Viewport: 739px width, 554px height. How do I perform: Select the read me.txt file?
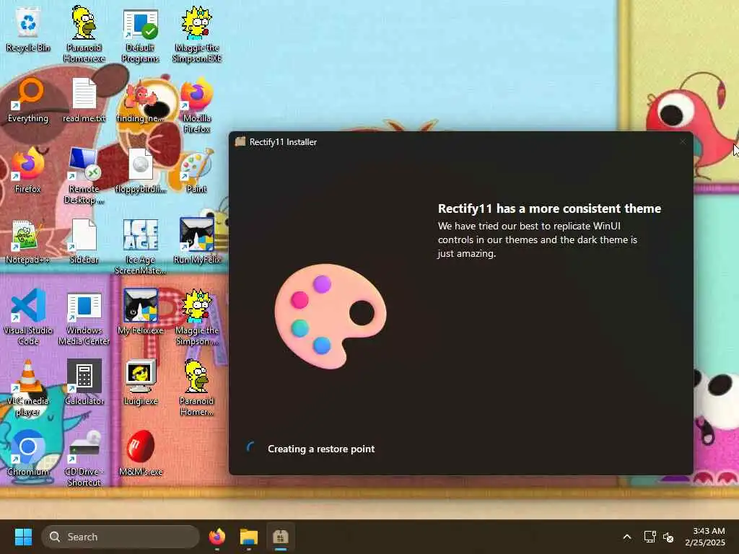click(x=84, y=100)
